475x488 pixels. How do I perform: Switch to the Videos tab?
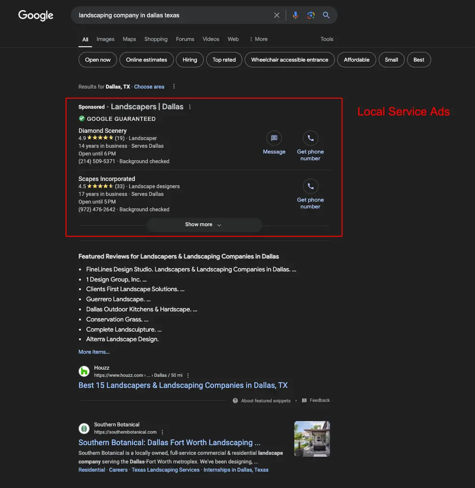pos(211,39)
